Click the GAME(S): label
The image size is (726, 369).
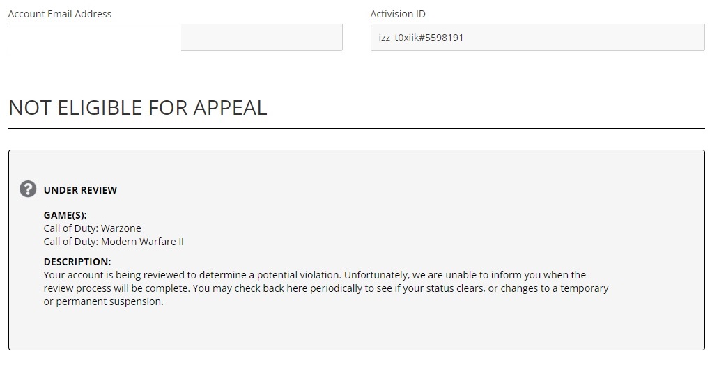click(65, 216)
